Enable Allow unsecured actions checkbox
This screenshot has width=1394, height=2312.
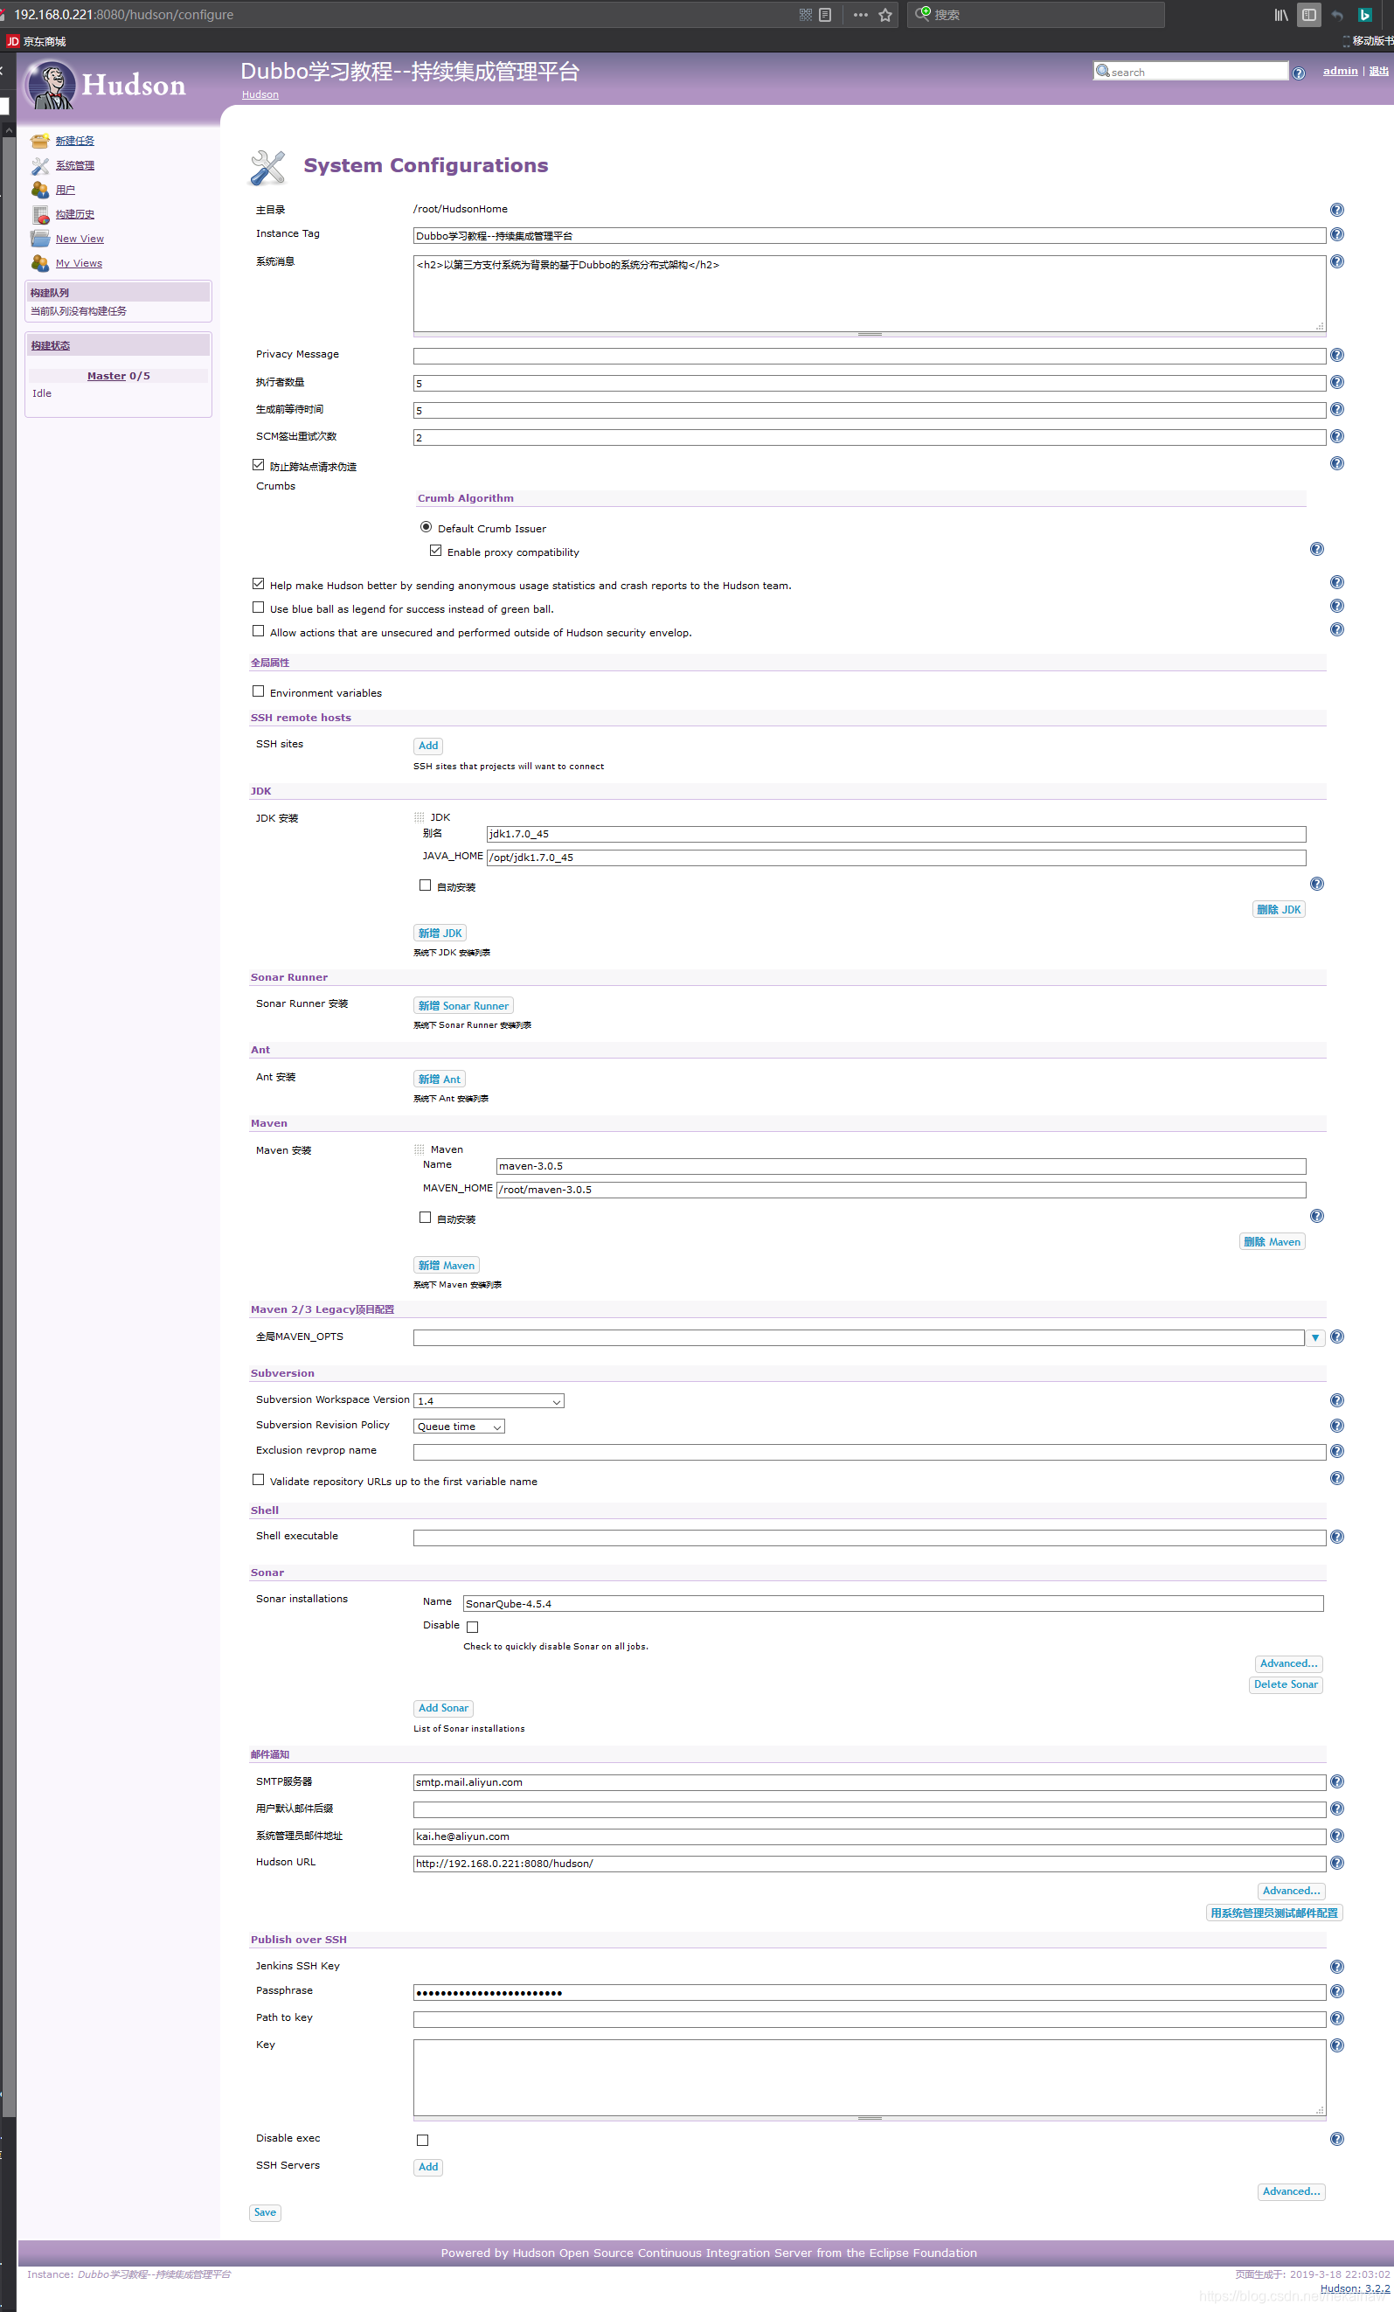pyautogui.click(x=258, y=631)
